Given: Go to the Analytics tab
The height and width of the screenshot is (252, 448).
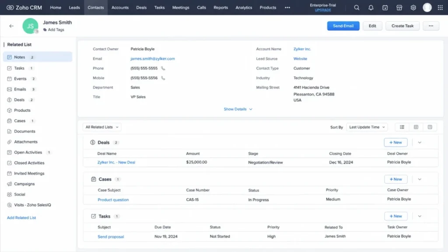Looking at the screenshot, I should pos(244,8).
